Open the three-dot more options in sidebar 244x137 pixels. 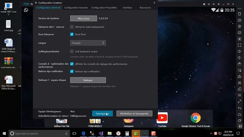(x=239, y=8)
